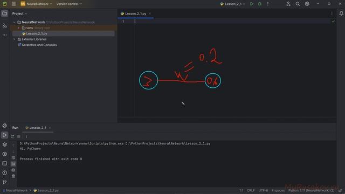Image resolution: width=345 pixels, height=194 pixels.
Task: Click NeuralNetwork breadcrumb in status bar
Action: pyautogui.click(x=15, y=190)
